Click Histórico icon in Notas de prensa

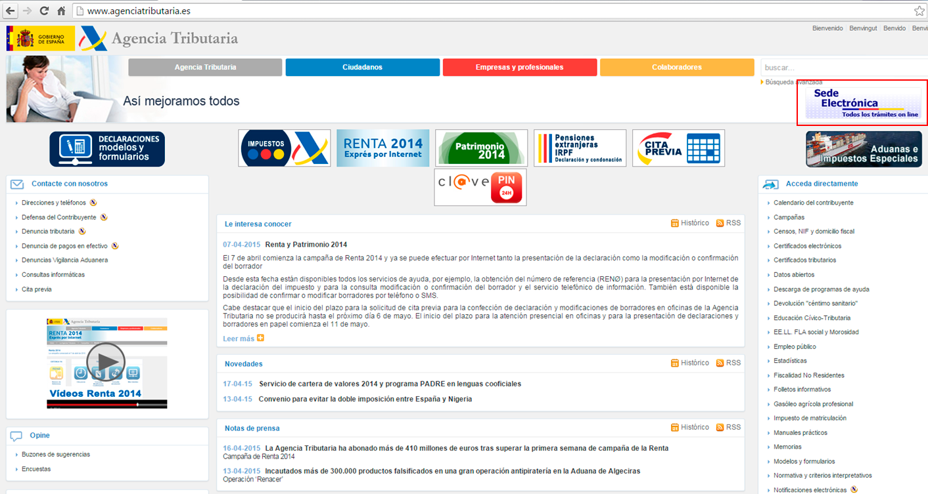675,427
